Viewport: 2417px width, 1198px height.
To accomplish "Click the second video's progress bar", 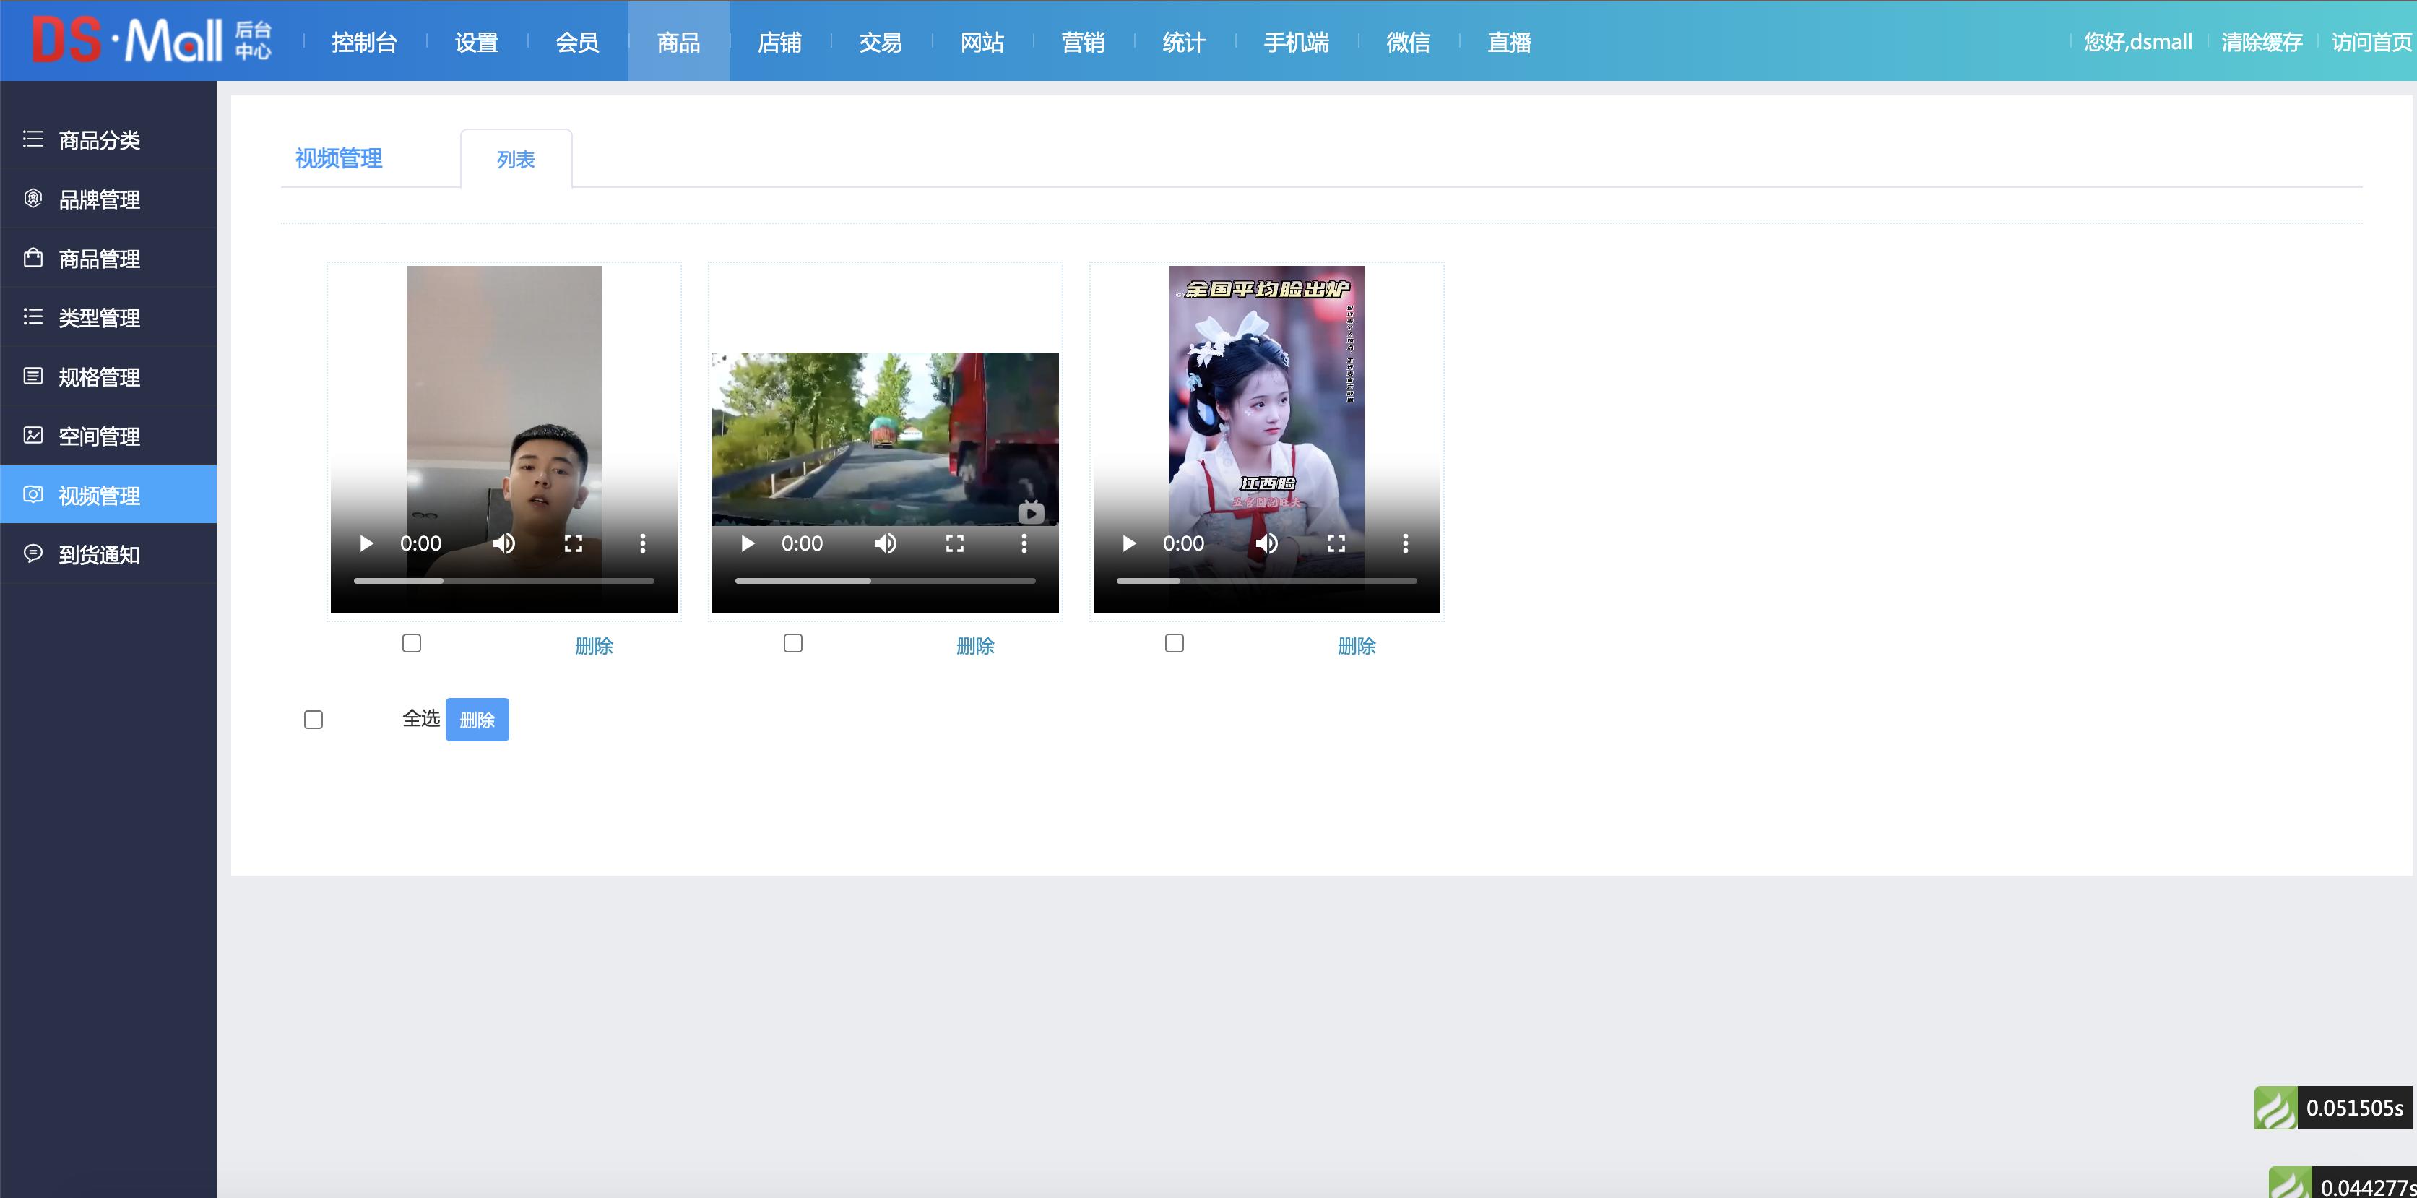I will tap(885, 581).
